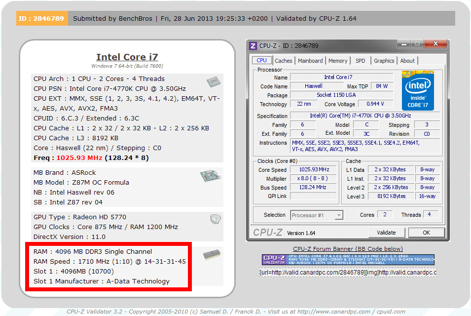
Task: Click the Bus Speed value 128.24 MHz
Action: point(314,187)
